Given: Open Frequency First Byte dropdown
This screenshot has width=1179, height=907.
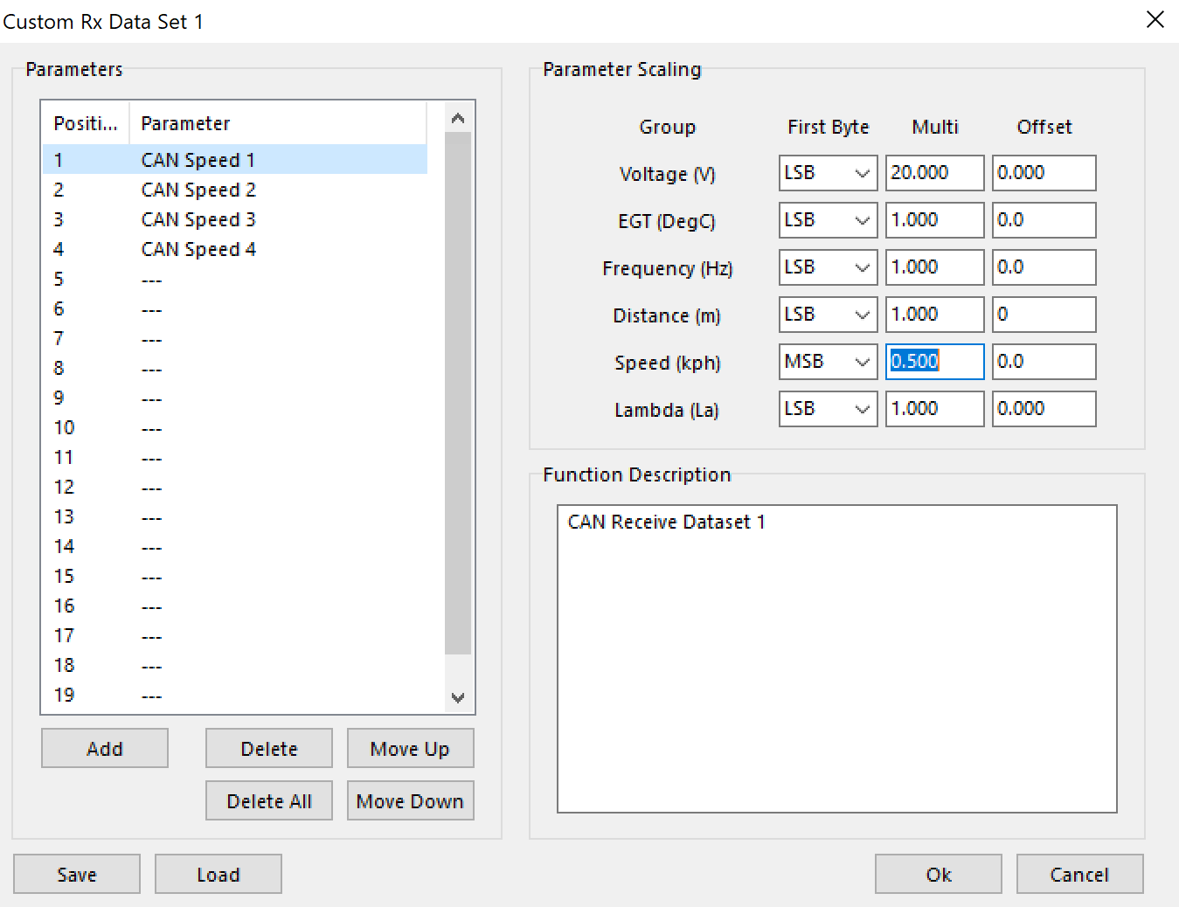Looking at the screenshot, I should click(x=828, y=267).
